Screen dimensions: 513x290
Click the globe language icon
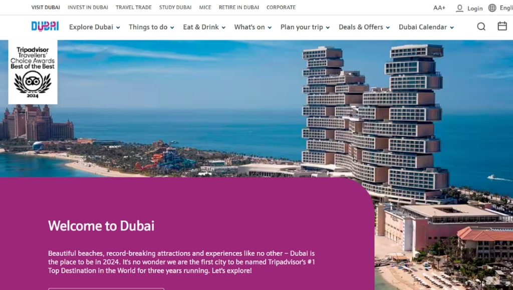point(492,8)
